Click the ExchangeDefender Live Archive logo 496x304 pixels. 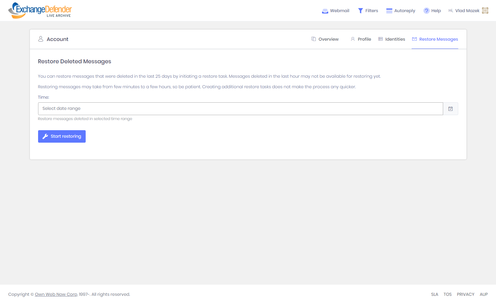click(x=40, y=10)
